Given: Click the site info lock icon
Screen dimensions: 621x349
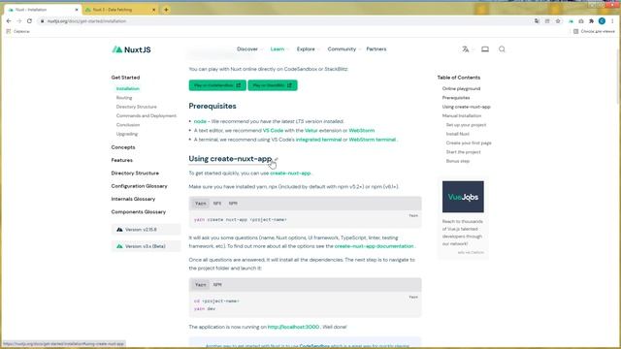Looking at the screenshot, I should 43,21.
